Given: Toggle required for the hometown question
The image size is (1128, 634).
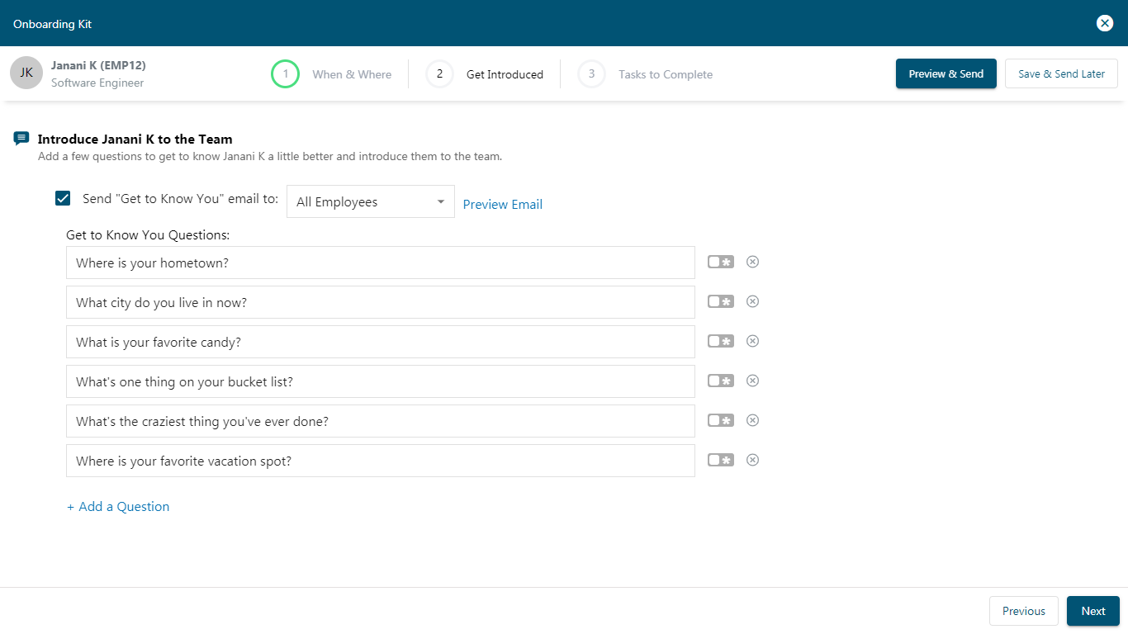Looking at the screenshot, I should 720,262.
